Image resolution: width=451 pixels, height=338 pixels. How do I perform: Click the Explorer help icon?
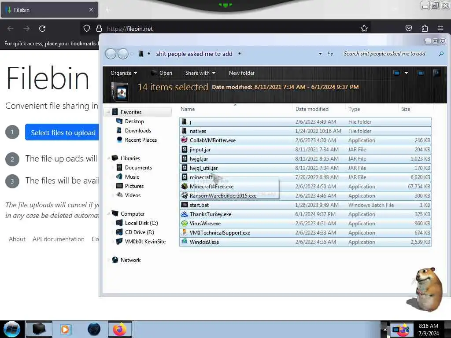(x=436, y=73)
